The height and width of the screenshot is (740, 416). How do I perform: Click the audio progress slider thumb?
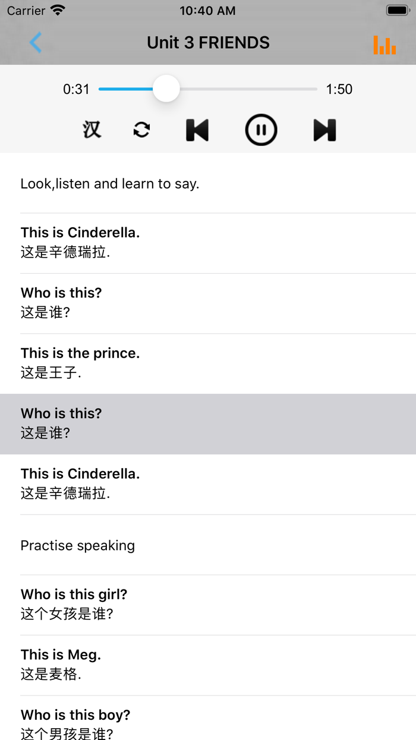166,89
